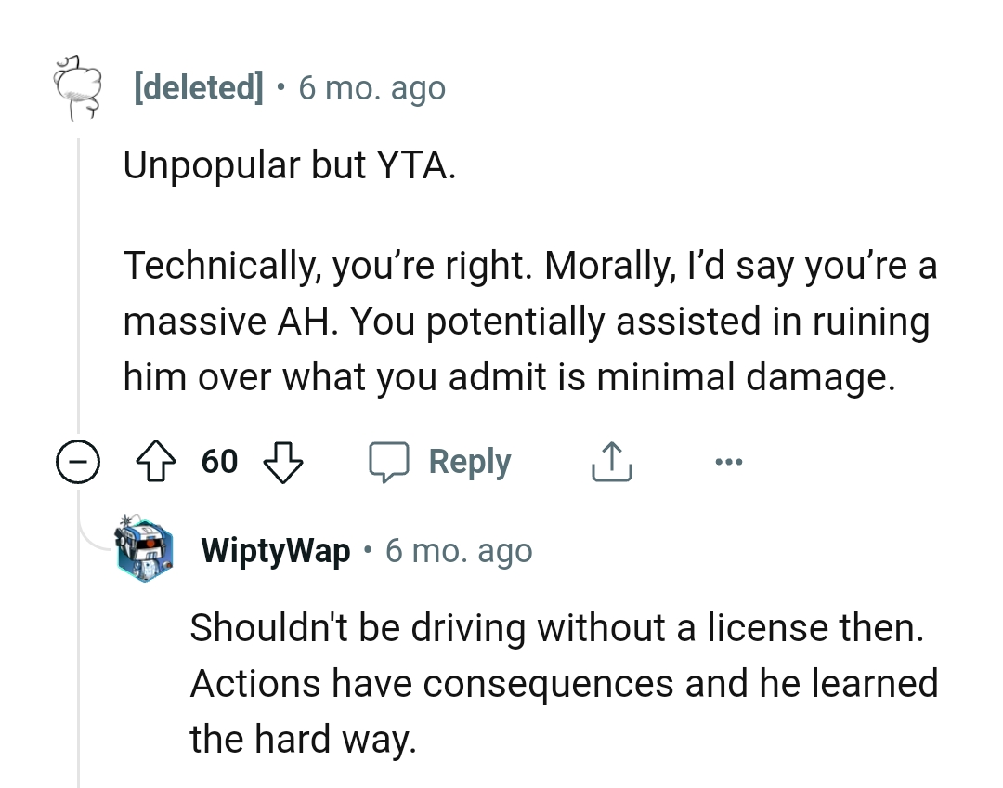Expand WiptyWap's reply thread line
The height and width of the screenshot is (788, 1003).
[78, 669]
